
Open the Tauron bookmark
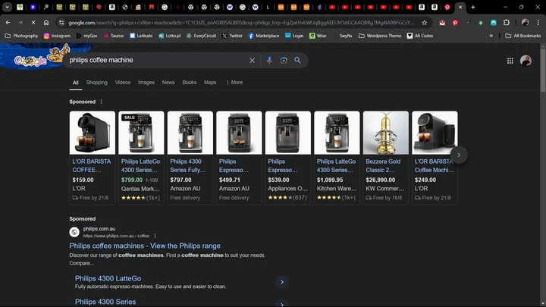click(x=114, y=36)
